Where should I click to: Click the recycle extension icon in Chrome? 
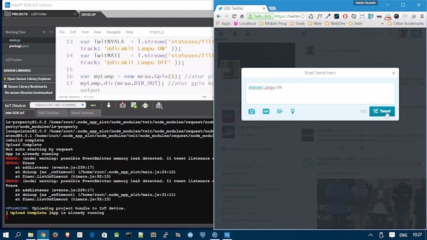[x=311, y=16]
